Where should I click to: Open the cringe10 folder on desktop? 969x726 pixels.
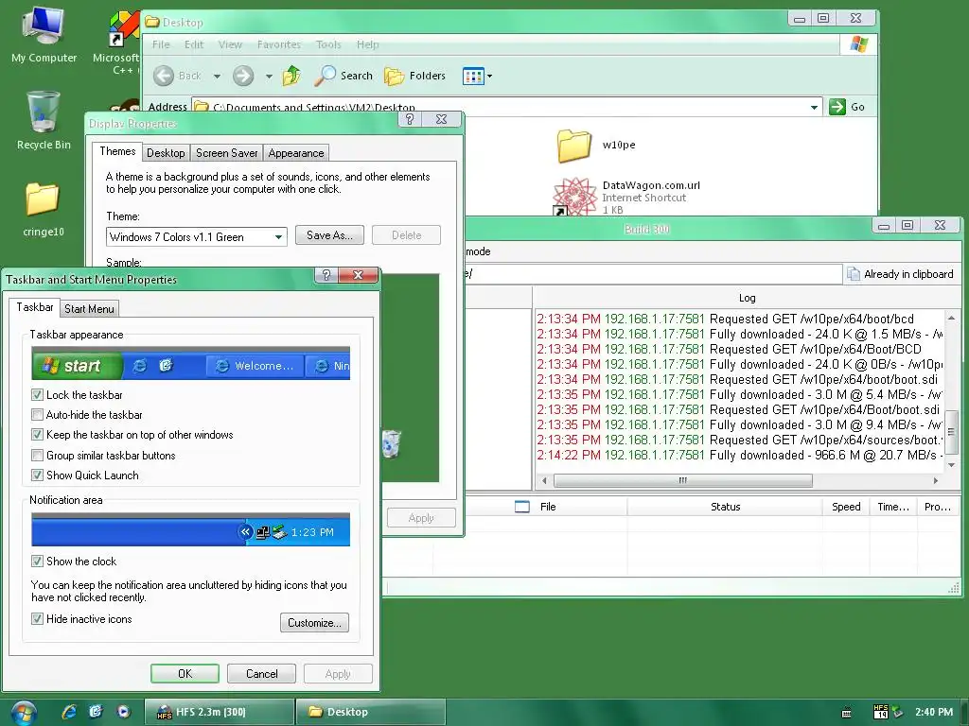coord(43,209)
